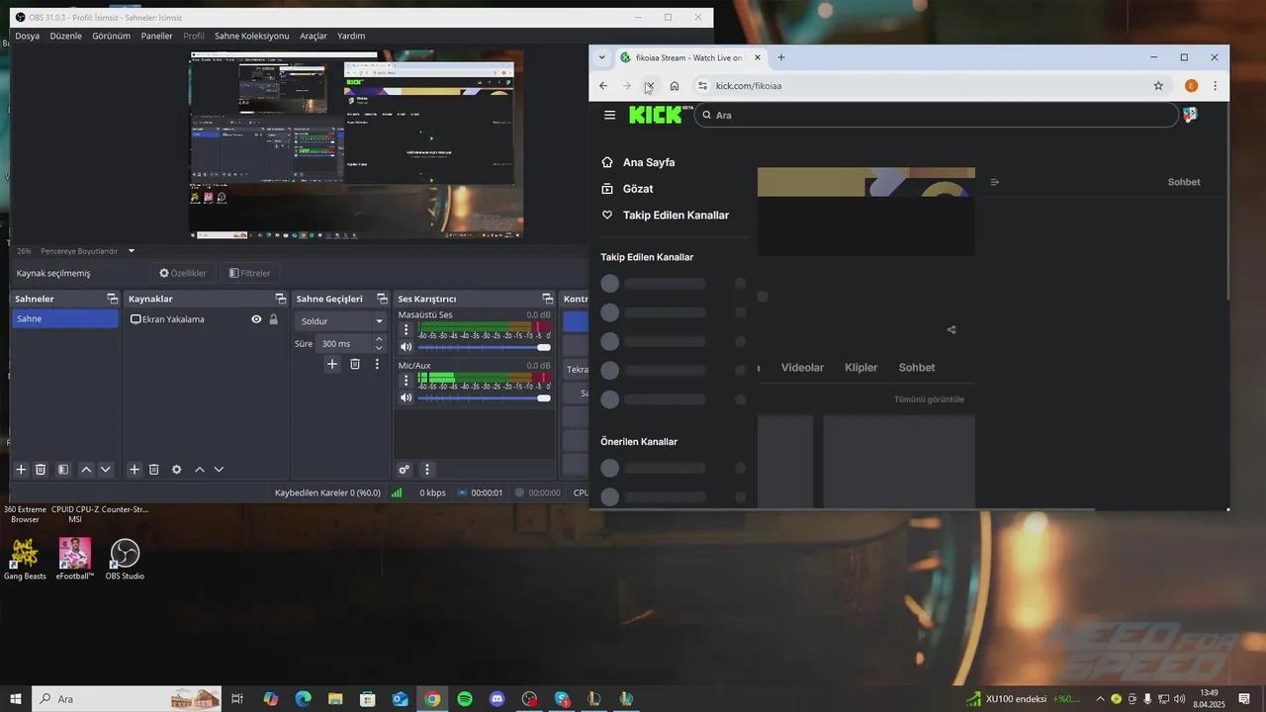Screen dimensions: 1266x712
Task: Click the Ara search field on Kick
Action: pos(937,115)
